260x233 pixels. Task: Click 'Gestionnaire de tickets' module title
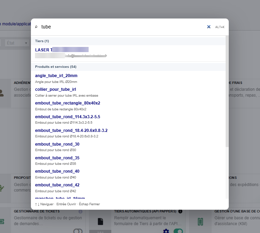click(37, 211)
